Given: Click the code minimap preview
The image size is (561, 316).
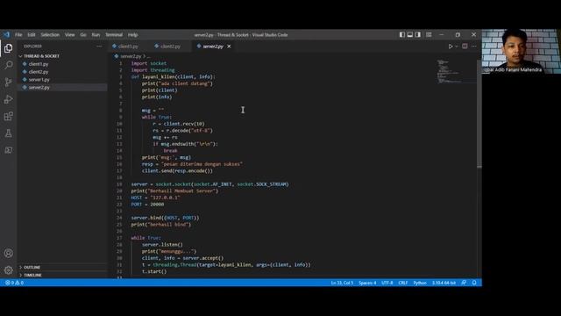Looking at the screenshot, I should point(456,71).
